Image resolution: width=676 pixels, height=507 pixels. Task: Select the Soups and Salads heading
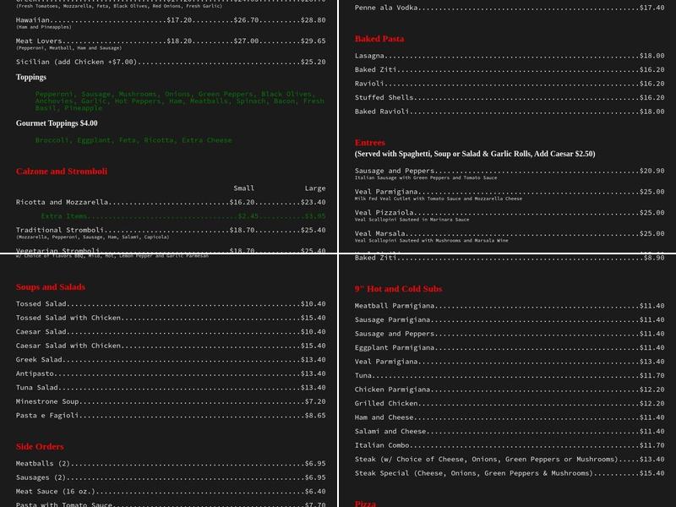pos(51,287)
